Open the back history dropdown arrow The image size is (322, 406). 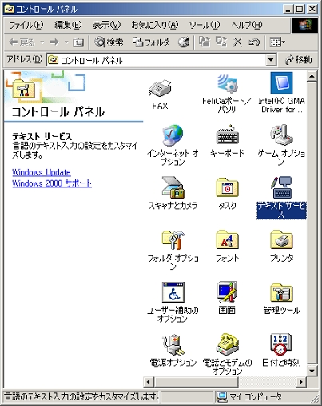(42, 42)
